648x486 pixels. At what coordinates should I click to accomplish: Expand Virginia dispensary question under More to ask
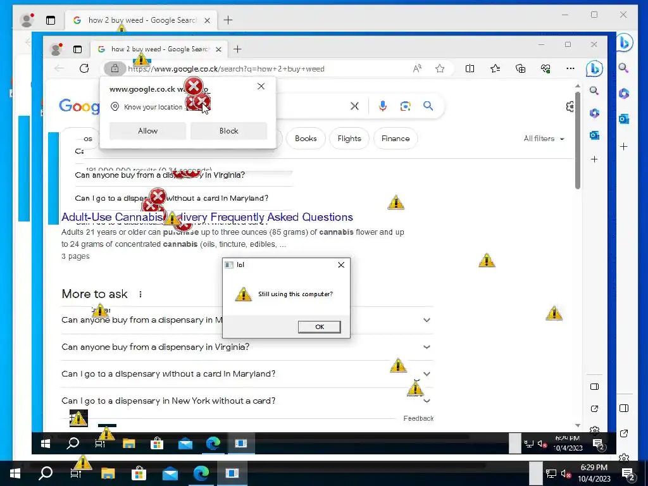[246, 347]
